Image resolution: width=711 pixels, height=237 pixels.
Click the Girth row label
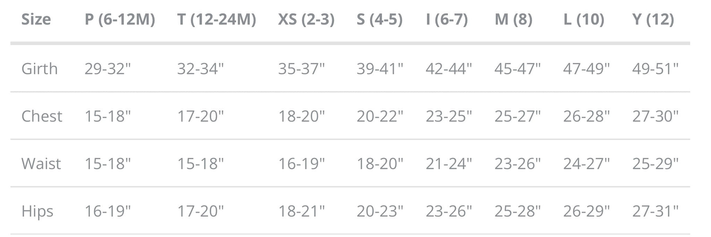tap(39, 69)
